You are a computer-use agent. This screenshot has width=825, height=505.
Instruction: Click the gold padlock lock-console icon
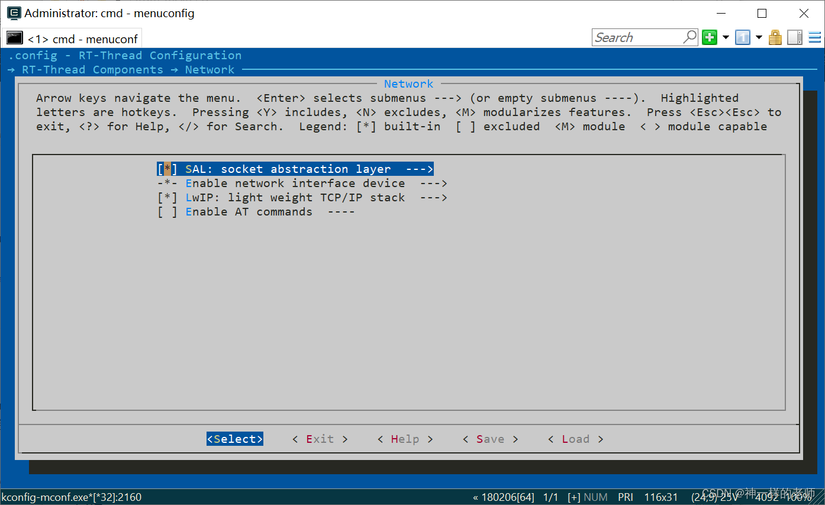click(x=775, y=37)
